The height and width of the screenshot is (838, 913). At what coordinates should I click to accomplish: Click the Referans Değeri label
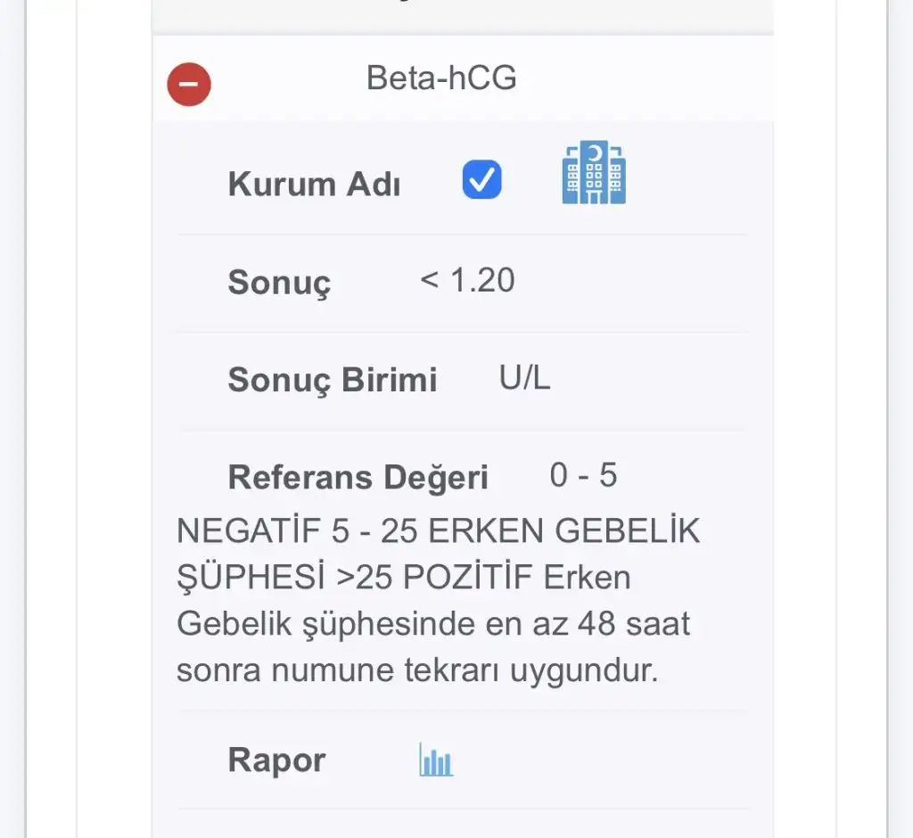358,478
